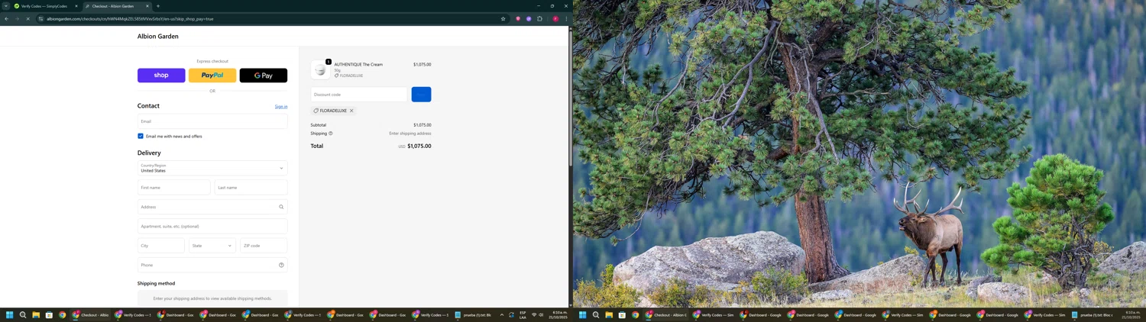1146x322 pixels.
Task: Open the Extensions puzzle menu
Action: point(539,19)
